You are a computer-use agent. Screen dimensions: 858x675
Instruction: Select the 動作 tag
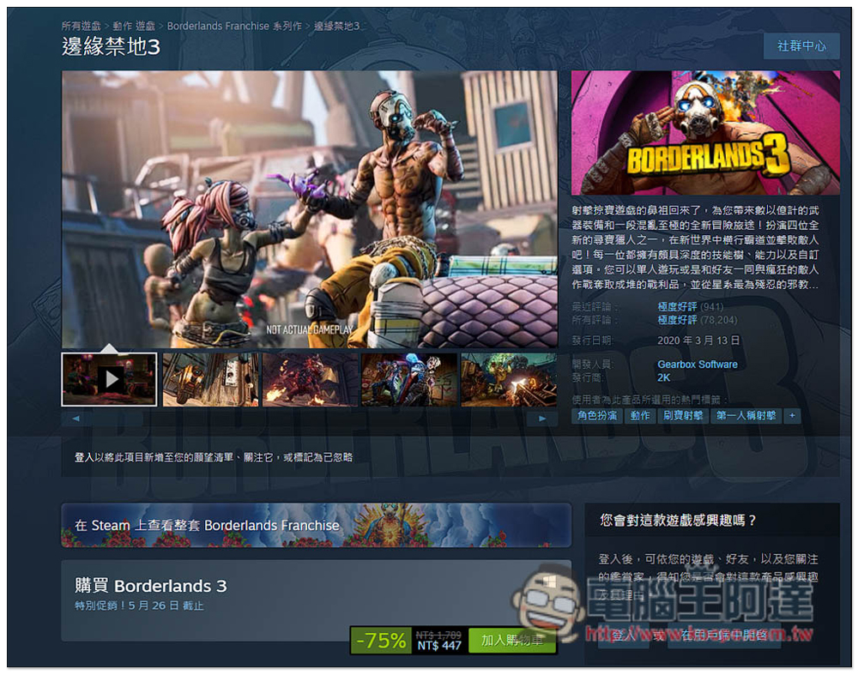(640, 416)
